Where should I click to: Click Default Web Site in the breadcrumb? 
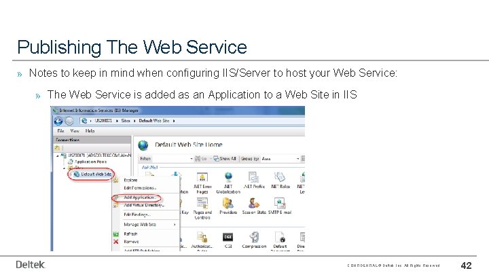pyautogui.click(x=154, y=121)
